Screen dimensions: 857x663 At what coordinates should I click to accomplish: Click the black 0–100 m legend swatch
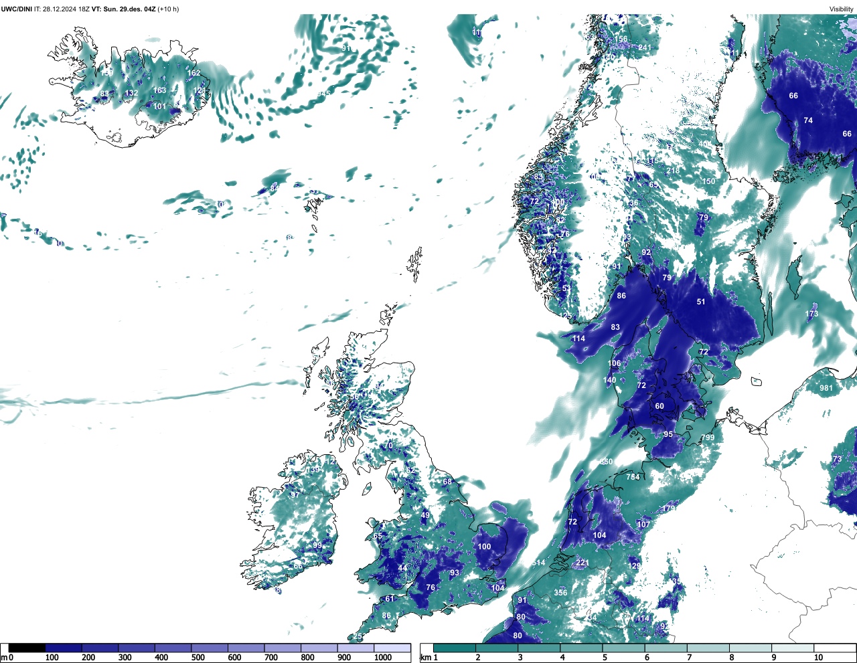(27, 648)
